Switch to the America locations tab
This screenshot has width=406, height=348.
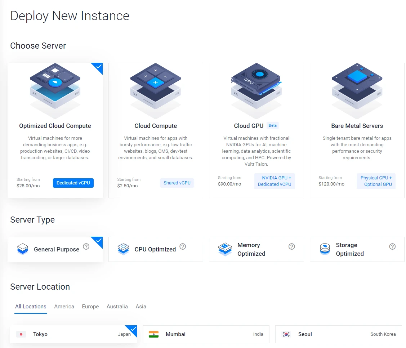[x=64, y=307]
